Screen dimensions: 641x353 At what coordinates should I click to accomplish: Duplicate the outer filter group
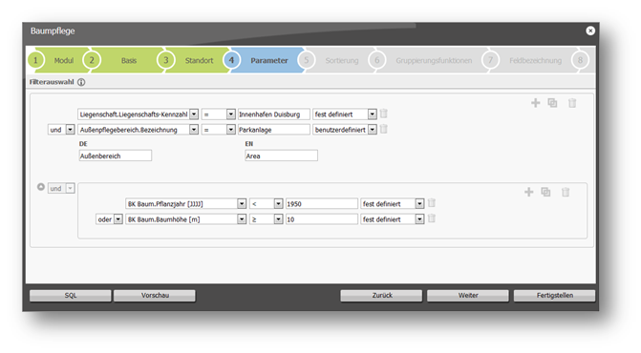pos(552,103)
